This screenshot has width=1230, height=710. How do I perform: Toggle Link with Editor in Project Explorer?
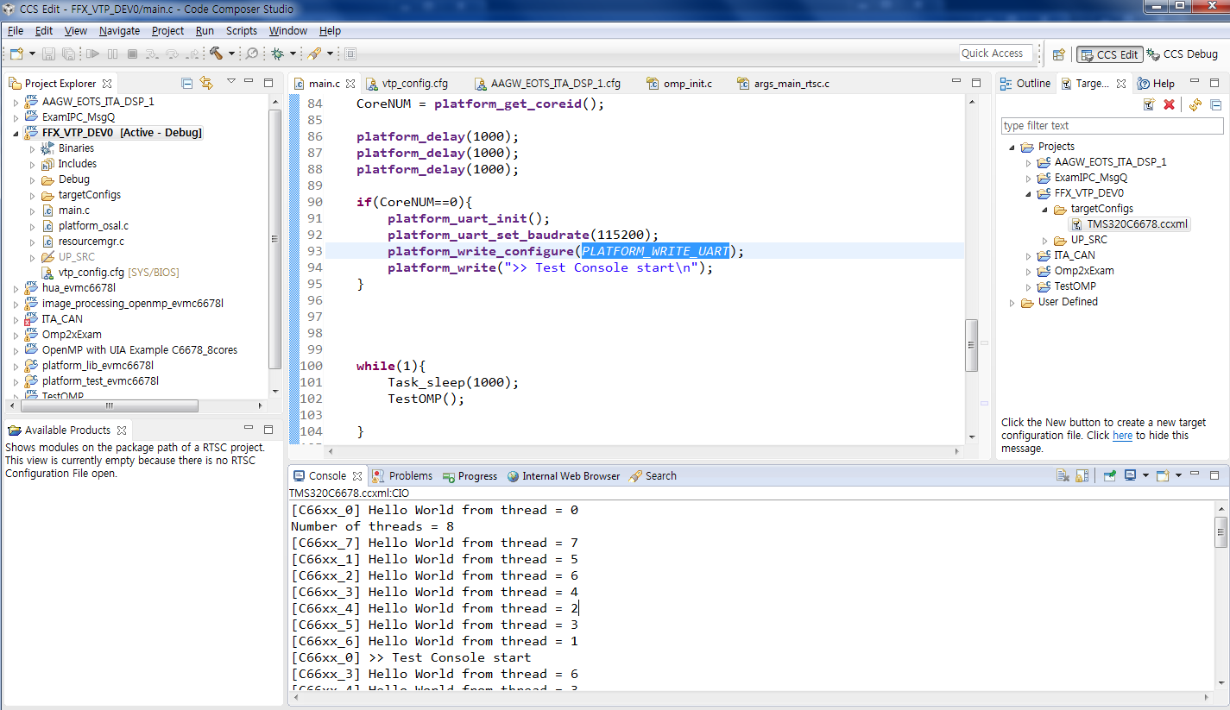(x=206, y=84)
